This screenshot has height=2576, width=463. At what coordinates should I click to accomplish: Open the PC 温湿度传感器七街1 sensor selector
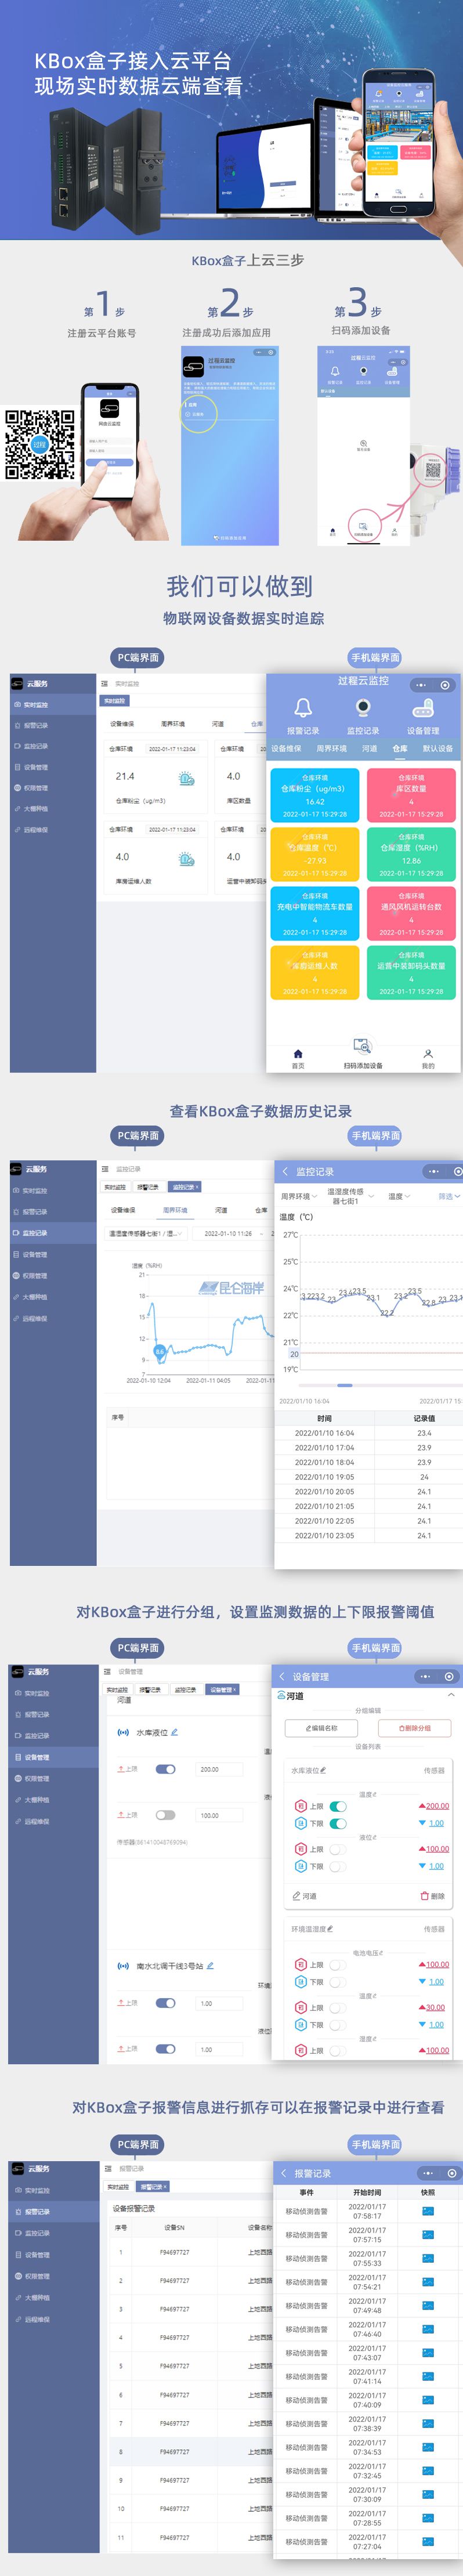pos(147,1233)
